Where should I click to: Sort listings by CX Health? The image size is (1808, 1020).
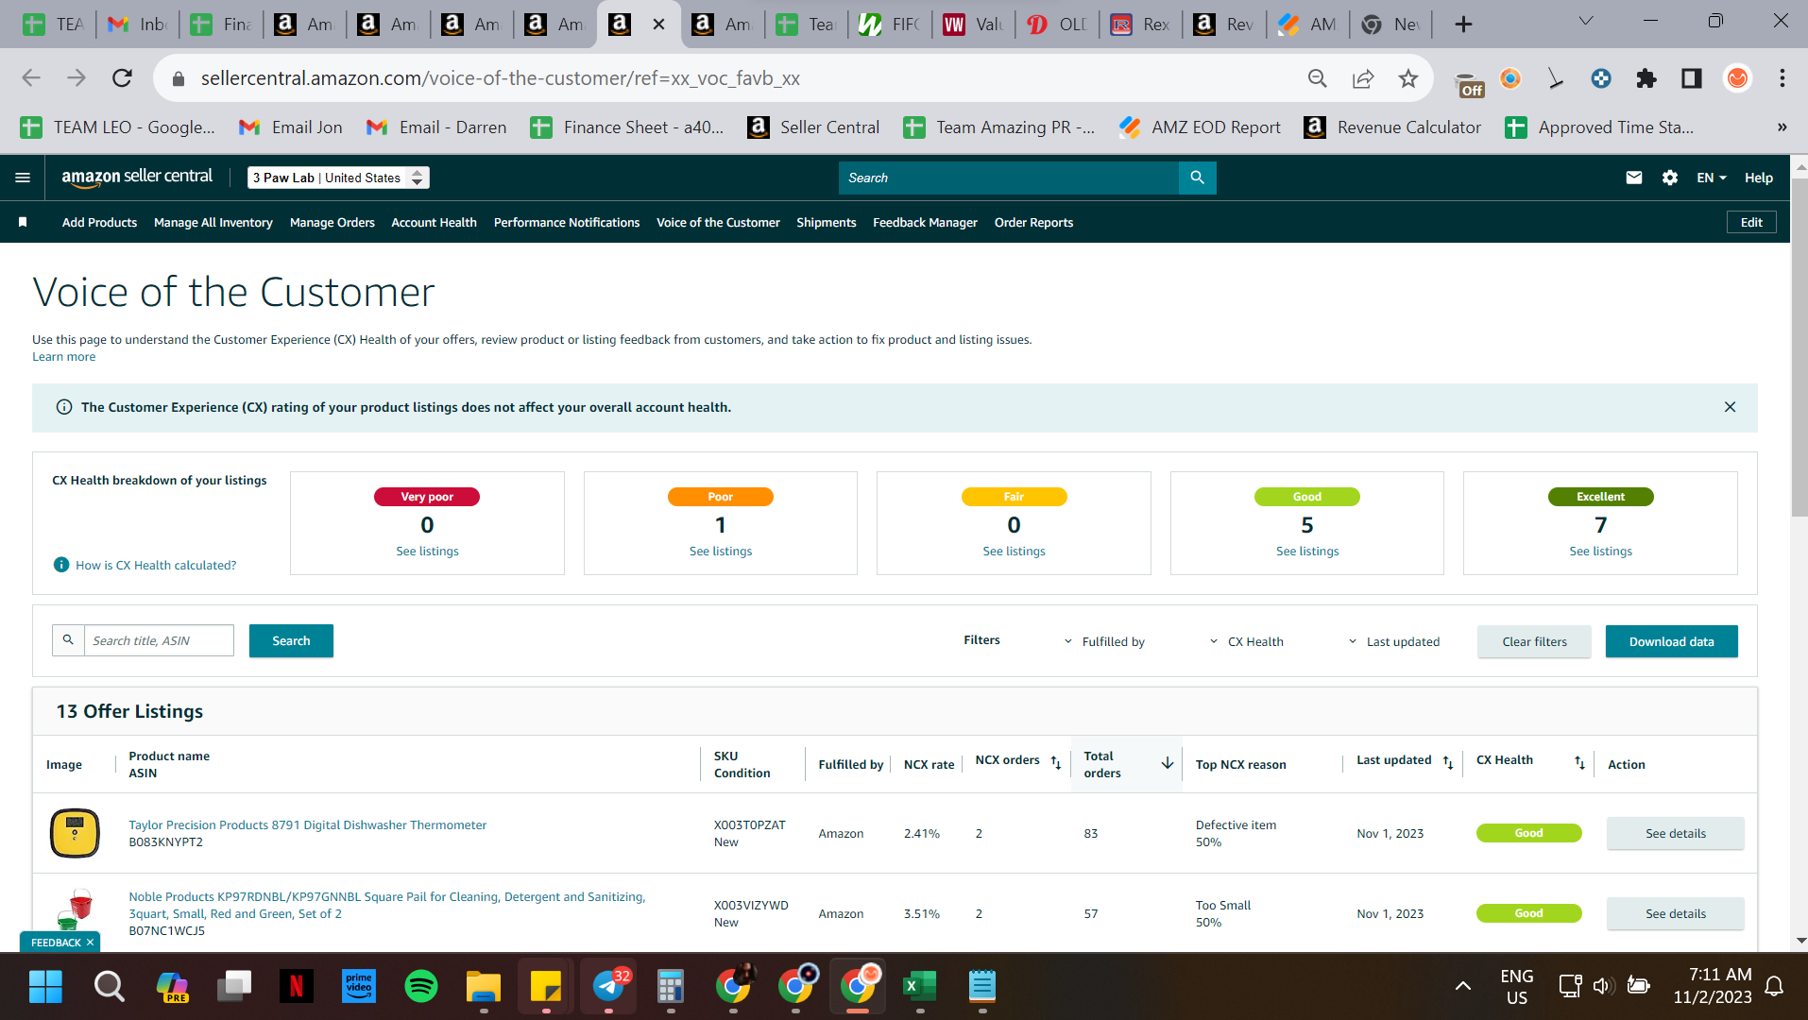[1579, 762]
